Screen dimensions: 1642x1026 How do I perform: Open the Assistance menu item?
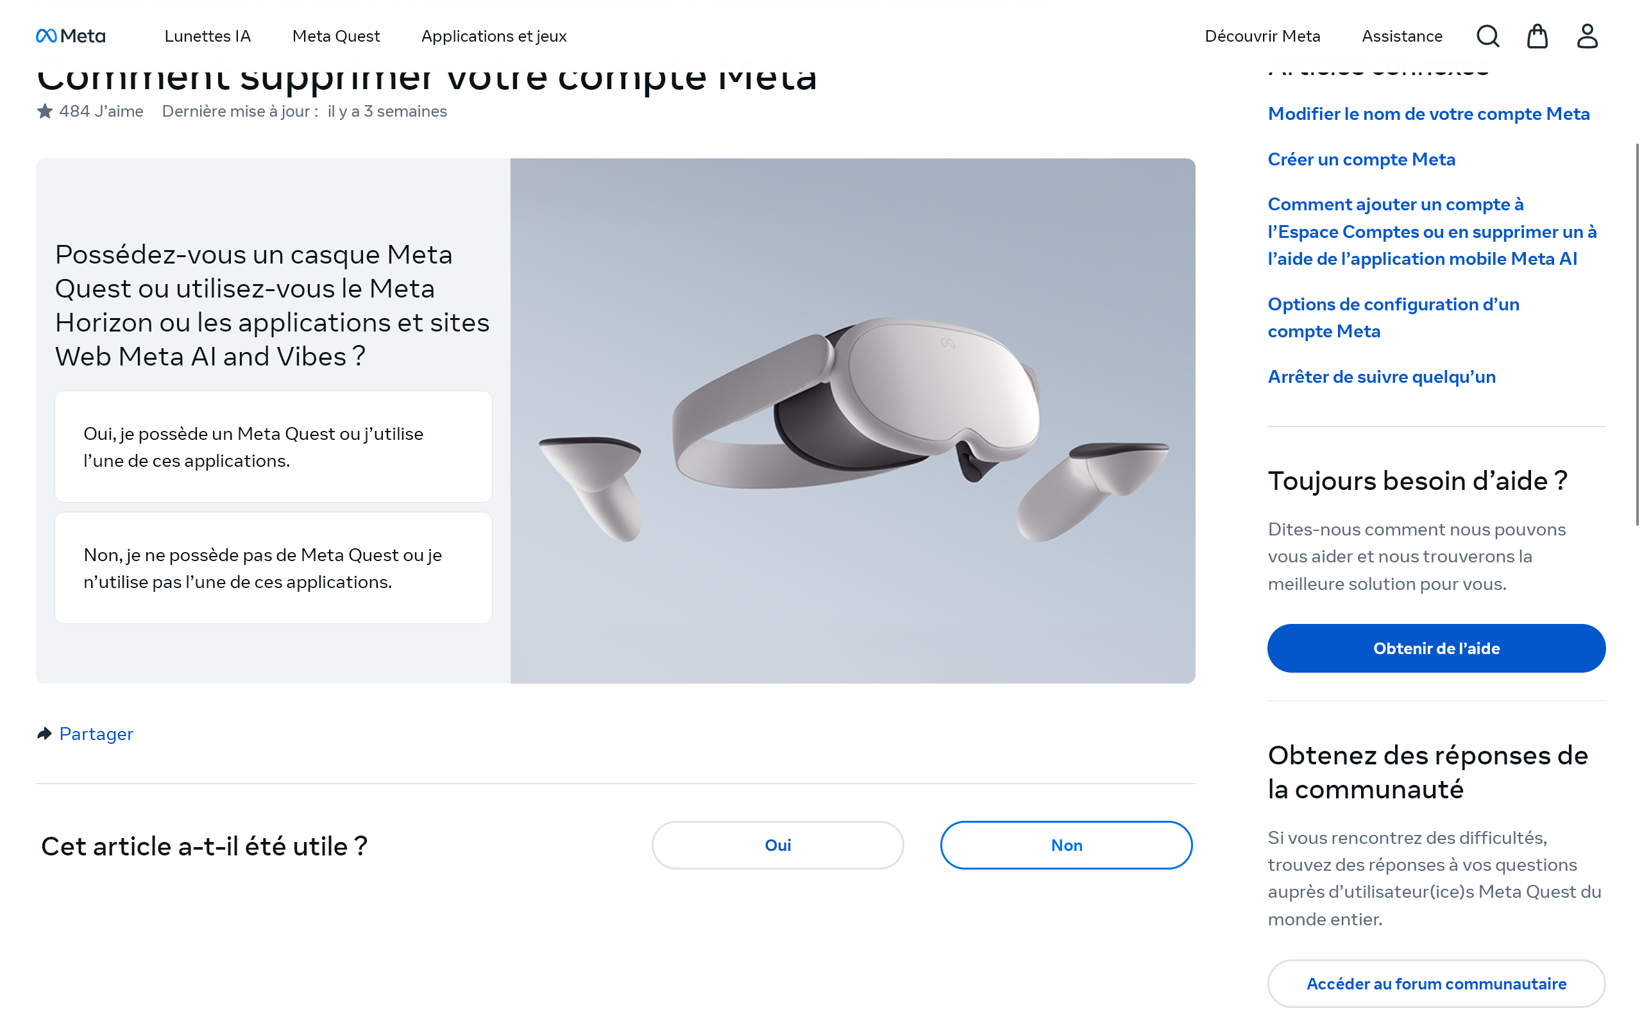click(x=1402, y=36)
